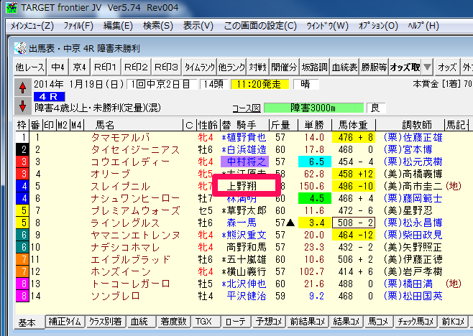Open the 検索(S) menu
Image resolution: width=473 pixels, height=336 pixels.
[157, 26]
